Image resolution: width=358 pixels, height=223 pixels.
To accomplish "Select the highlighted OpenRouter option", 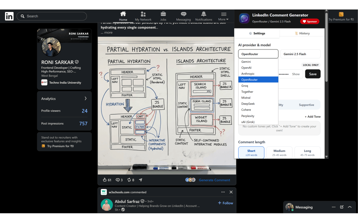I will (x=258, y=80).
